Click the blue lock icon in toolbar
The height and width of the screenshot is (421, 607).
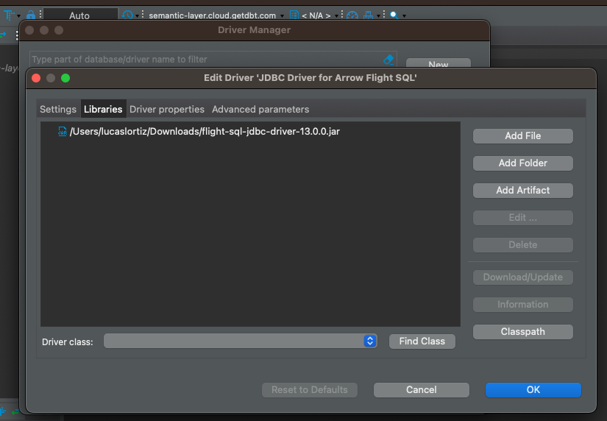tap(31, 15)
